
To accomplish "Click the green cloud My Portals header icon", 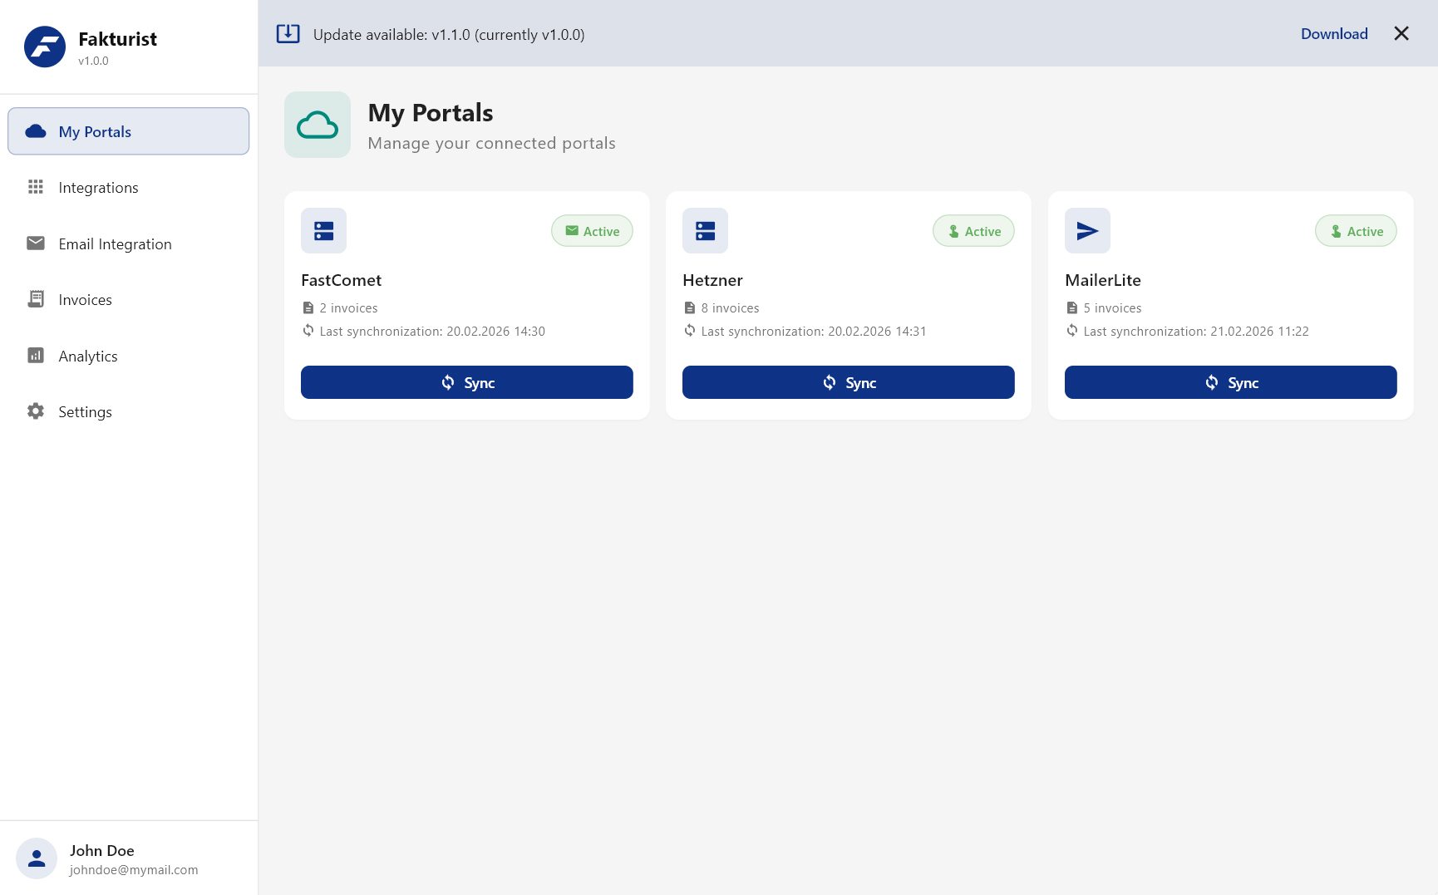I will [x=318, y=125].
